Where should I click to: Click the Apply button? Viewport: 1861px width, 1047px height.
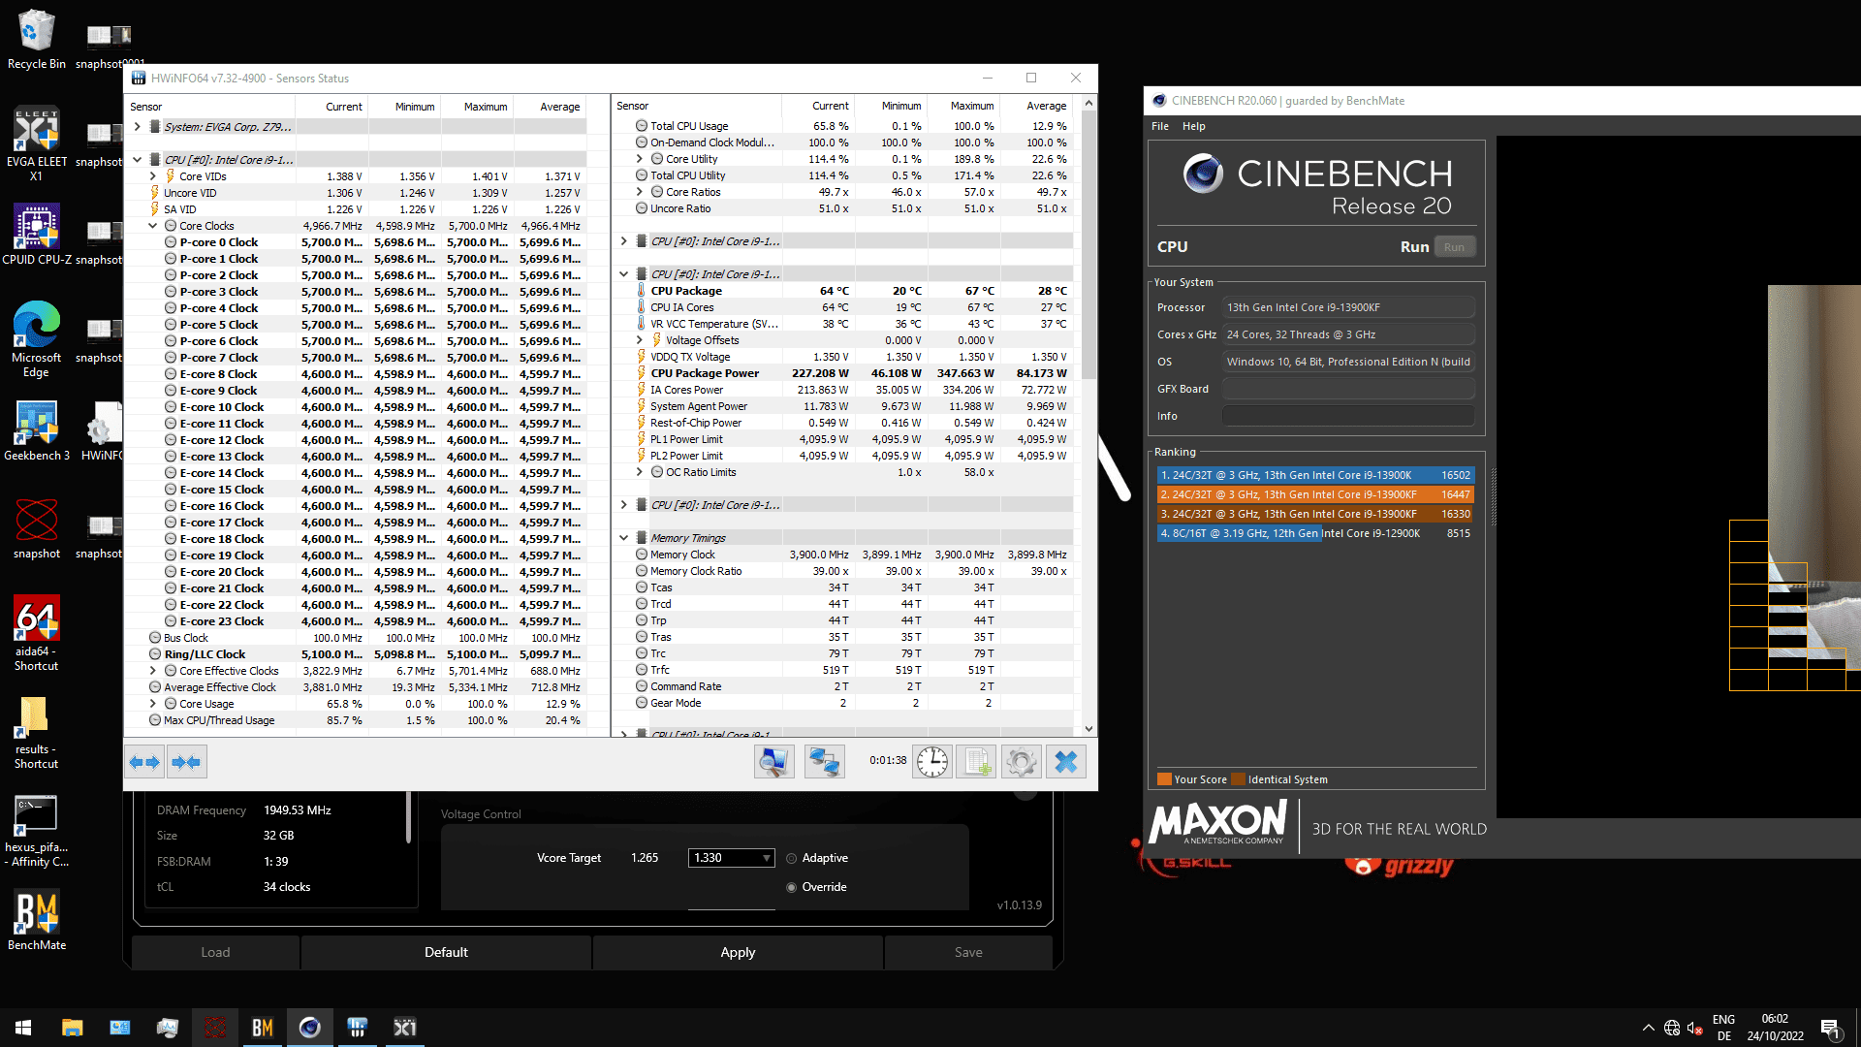pos(737,952)
